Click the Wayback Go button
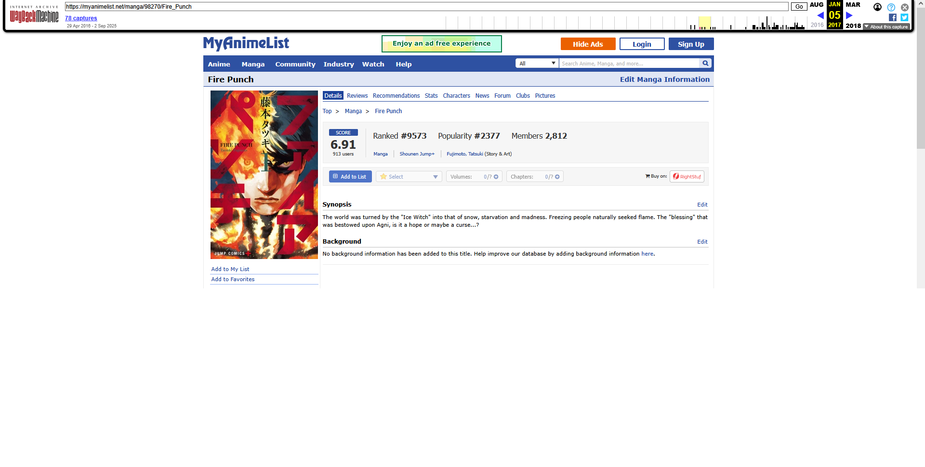This screenshot has width=925, height=467. pyautogui.click(x=799, y=7)
